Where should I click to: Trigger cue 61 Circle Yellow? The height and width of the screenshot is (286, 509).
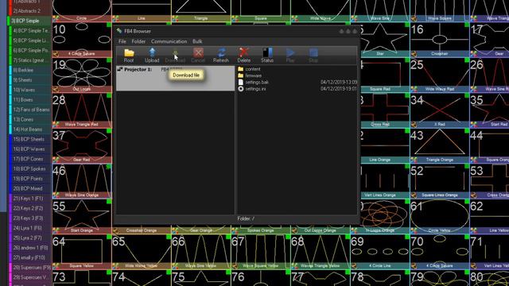click(x=440, y=216)
